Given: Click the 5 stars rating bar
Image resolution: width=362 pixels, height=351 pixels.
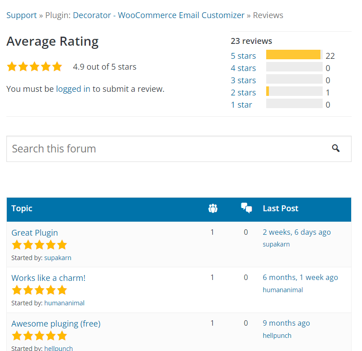Looking at the screenshot, I should (x=294, y=55).
